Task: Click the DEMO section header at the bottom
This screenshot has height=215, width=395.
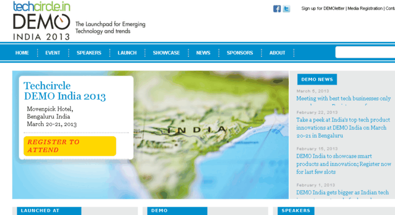Action: pyautogui.click(x=177, y=211)
